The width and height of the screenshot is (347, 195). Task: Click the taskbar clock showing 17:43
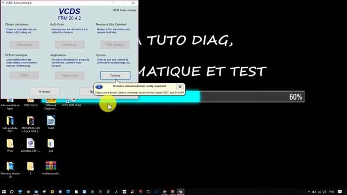331,192
